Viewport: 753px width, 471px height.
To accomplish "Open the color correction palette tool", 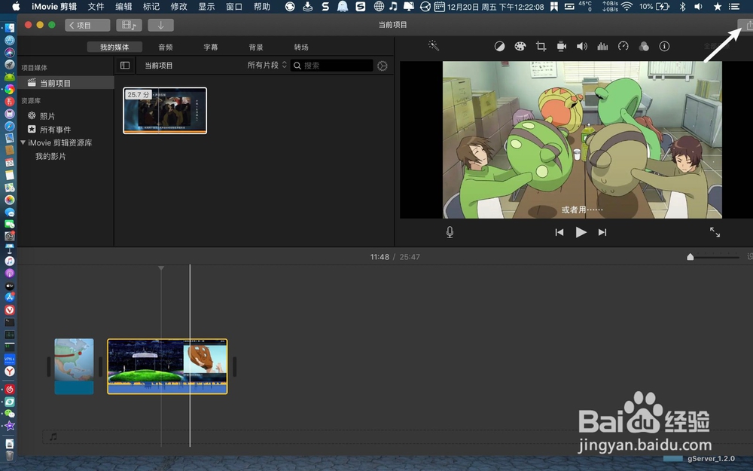I will tap(520, 46).
